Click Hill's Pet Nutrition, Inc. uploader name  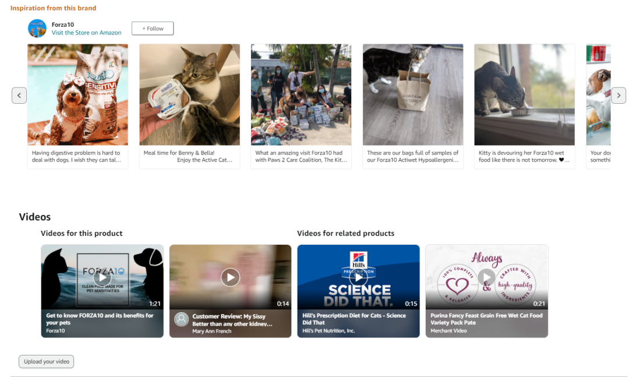point(328,331)
